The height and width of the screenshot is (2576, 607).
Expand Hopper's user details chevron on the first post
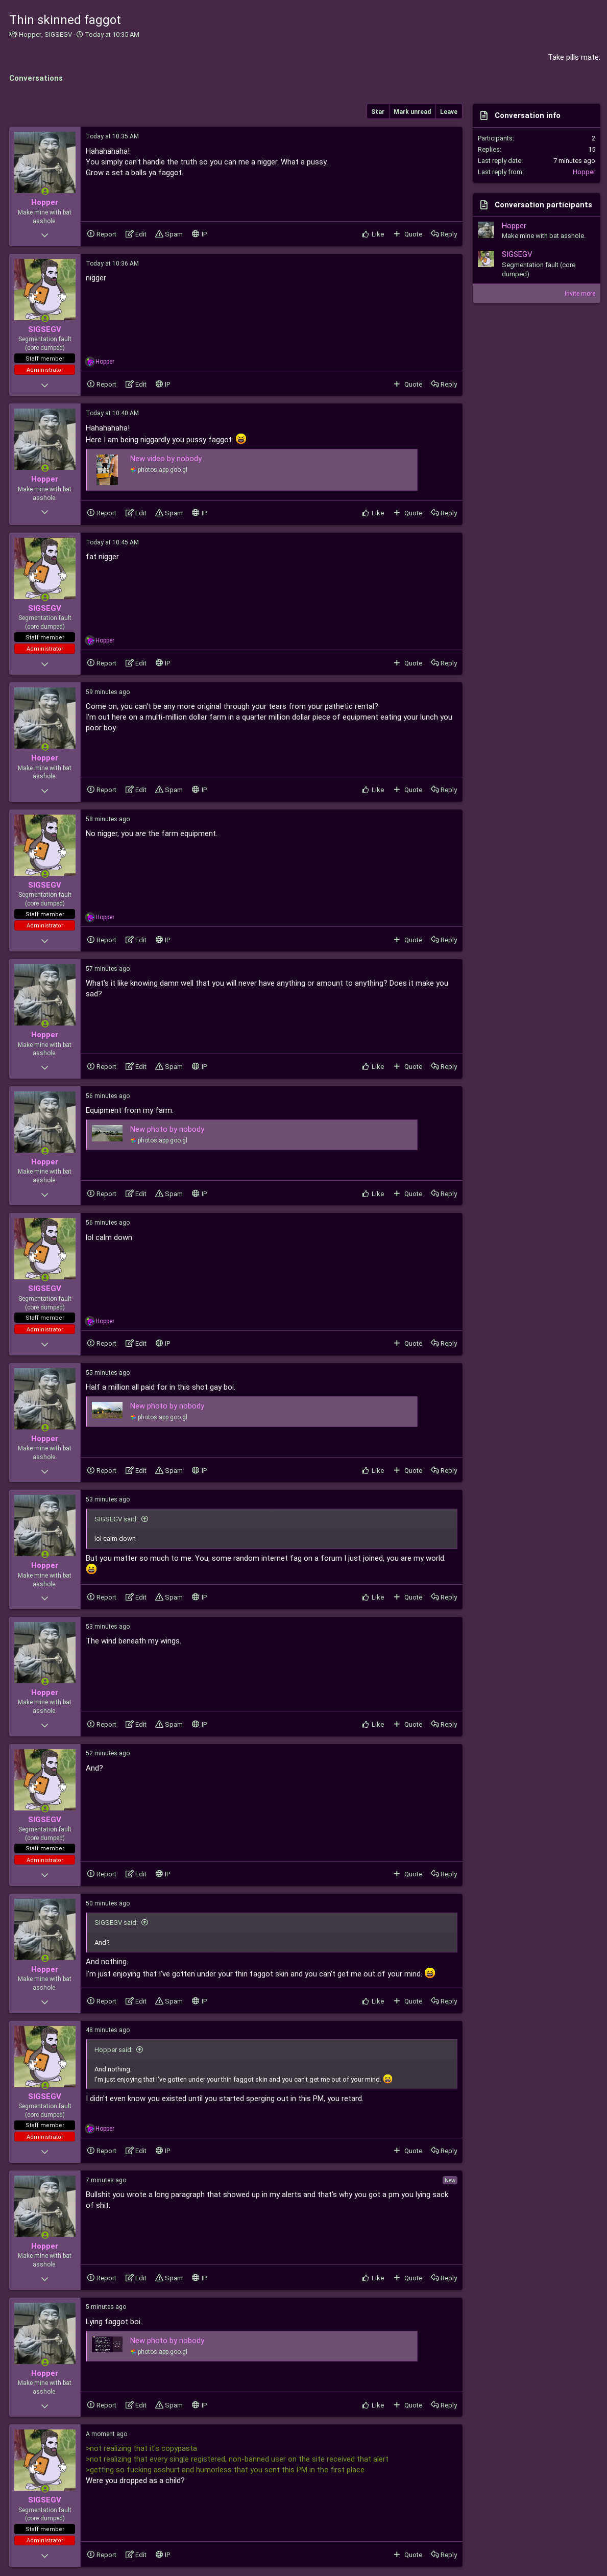coord(44,235)
